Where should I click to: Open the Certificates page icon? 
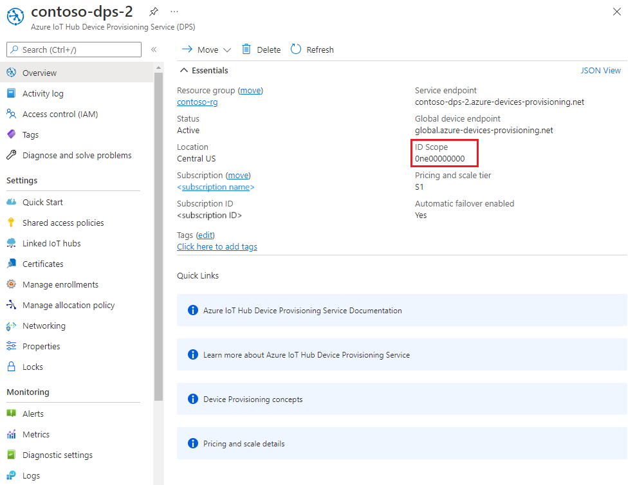tap(11, 264)
